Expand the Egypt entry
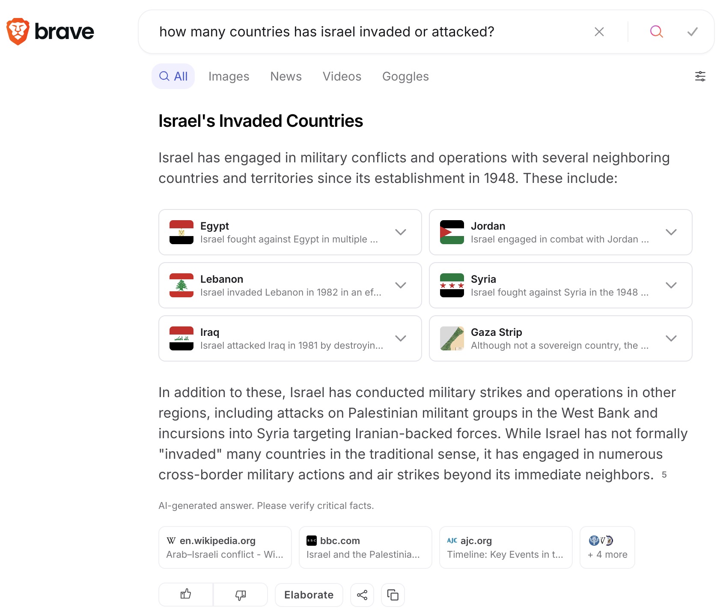The width and height of the screenshot is (720, 616). tap(400, 232)
